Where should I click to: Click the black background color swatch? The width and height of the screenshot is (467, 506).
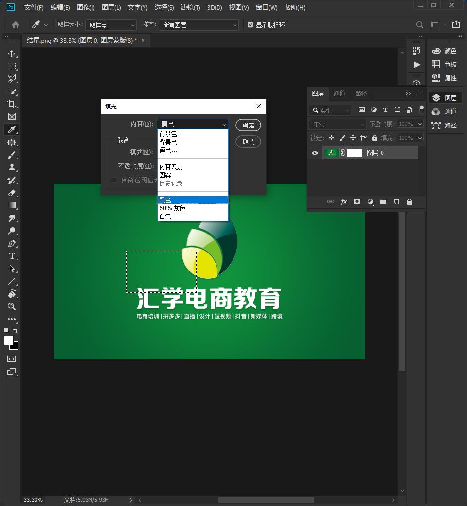[15, 347]
